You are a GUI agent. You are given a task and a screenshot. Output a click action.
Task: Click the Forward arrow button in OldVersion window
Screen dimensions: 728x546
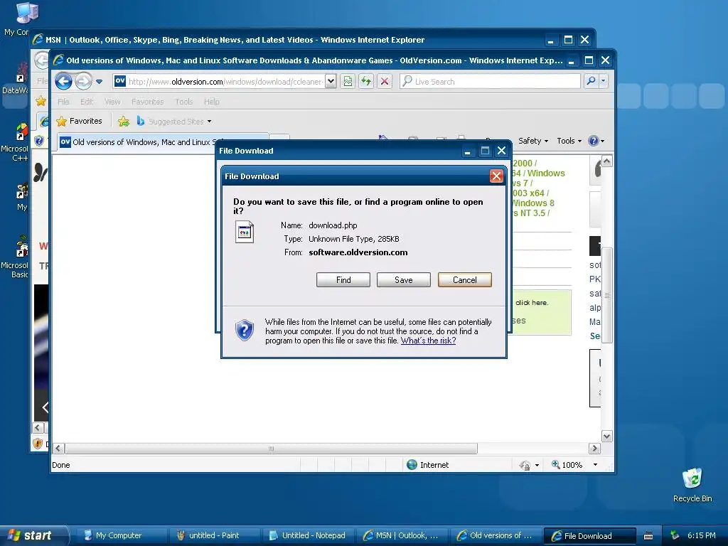pyautogui.click(x=84, y=81)
